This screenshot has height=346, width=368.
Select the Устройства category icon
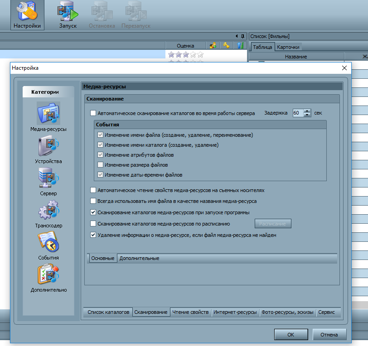click(48, 146)
